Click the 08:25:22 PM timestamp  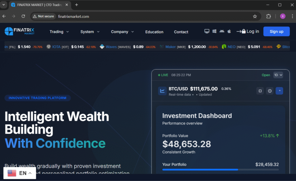coord(181,75)
